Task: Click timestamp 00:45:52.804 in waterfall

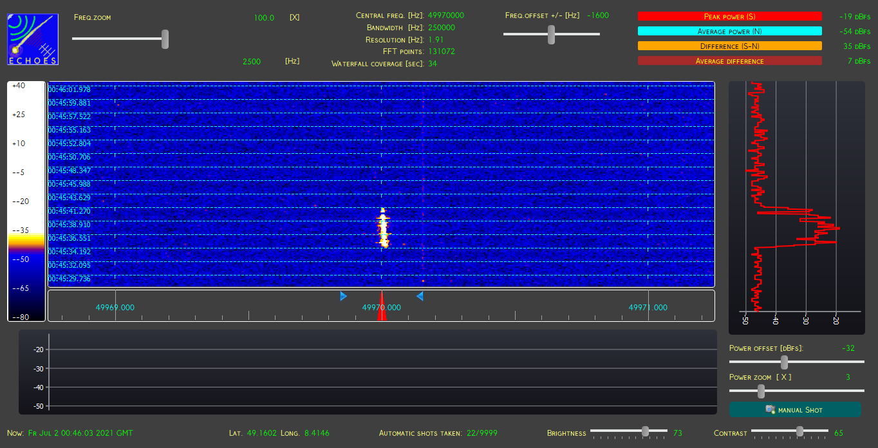Action: (x=70, y=144)
